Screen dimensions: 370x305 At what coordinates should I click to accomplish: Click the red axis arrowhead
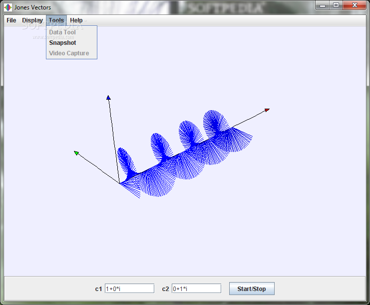click(x=267, y=110)
